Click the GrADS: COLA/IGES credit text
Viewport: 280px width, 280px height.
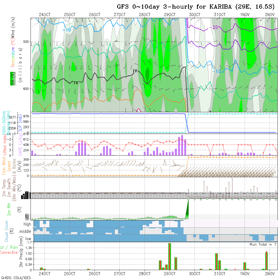pos(16,278)
